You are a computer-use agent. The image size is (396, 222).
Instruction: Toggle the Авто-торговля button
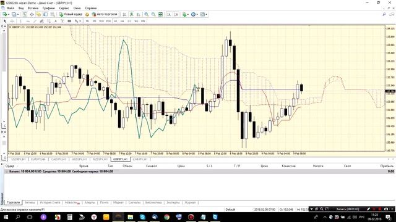click(105, 14)
